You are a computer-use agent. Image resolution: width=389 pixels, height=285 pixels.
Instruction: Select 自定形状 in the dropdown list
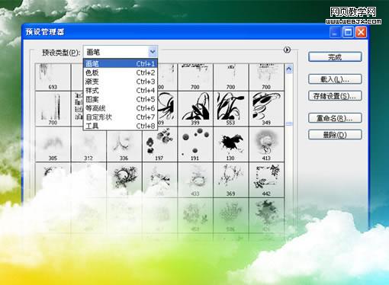(x=121, y=117)
